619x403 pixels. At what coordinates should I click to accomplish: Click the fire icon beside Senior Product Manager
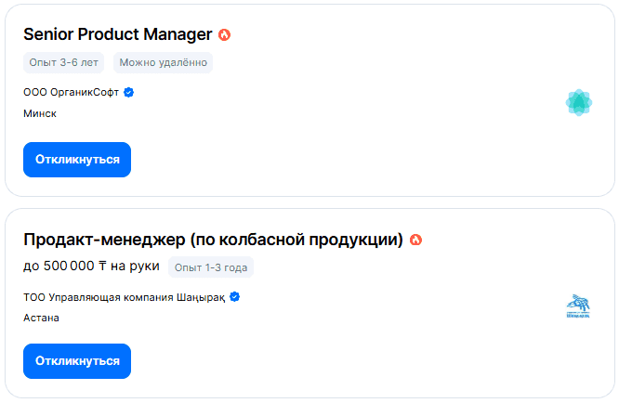point(224,35)
